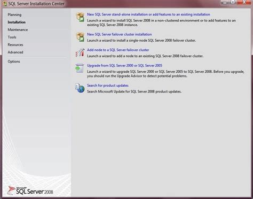Switch to the Maintenance section
Screen dimensions: 253x199
tap(18, 30)
